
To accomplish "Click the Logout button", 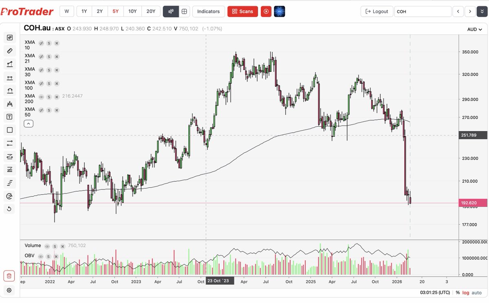I will click(377, 11).
